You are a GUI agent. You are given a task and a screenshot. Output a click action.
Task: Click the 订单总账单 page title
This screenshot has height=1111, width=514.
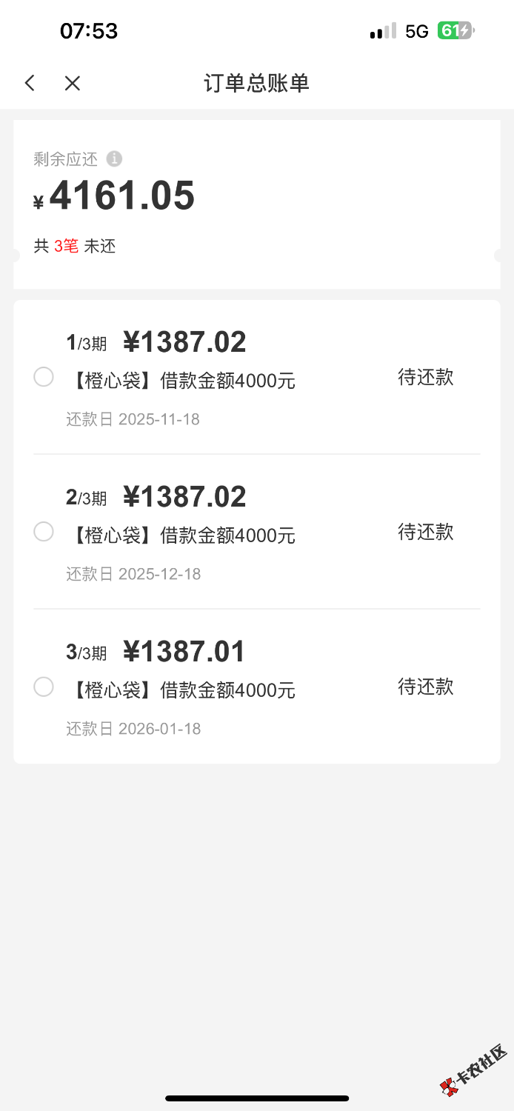(x=256, y=83)
